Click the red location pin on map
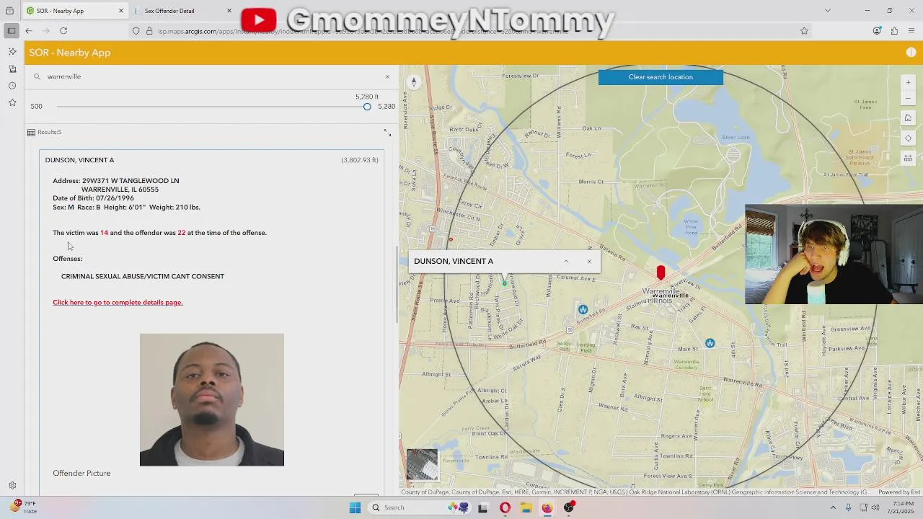Screen dimensions: 923x519 pyautogui.click(x=661, y=272)
